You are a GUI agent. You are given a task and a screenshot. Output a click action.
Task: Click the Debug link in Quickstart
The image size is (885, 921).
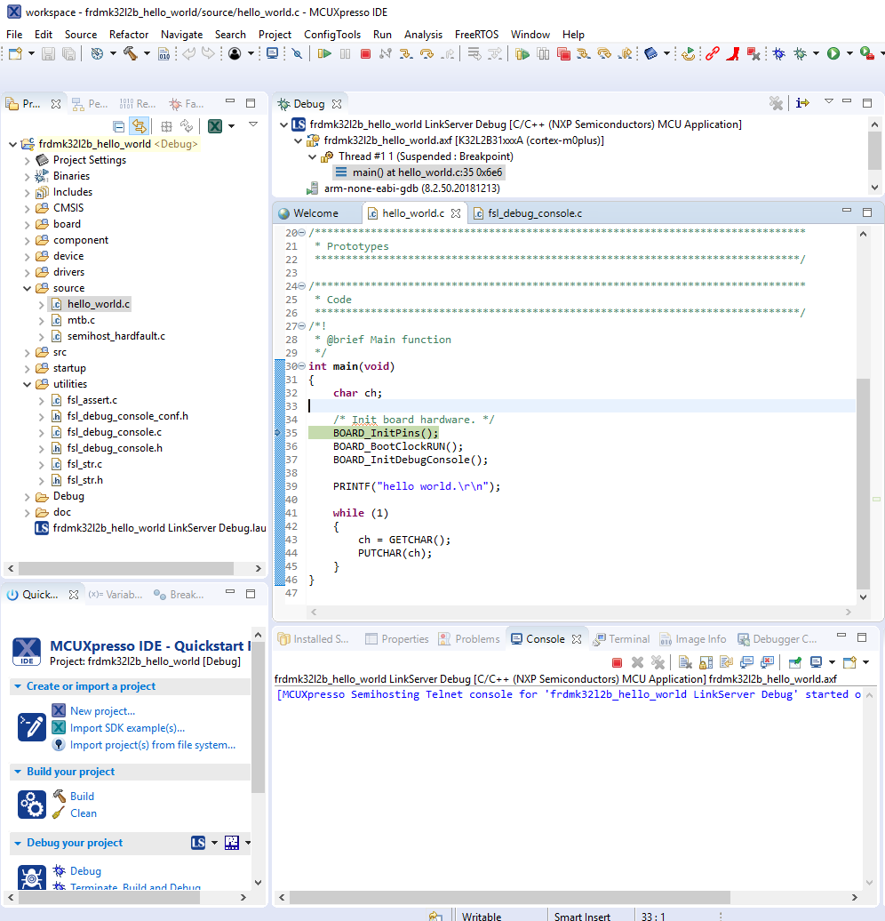(85, 871)
